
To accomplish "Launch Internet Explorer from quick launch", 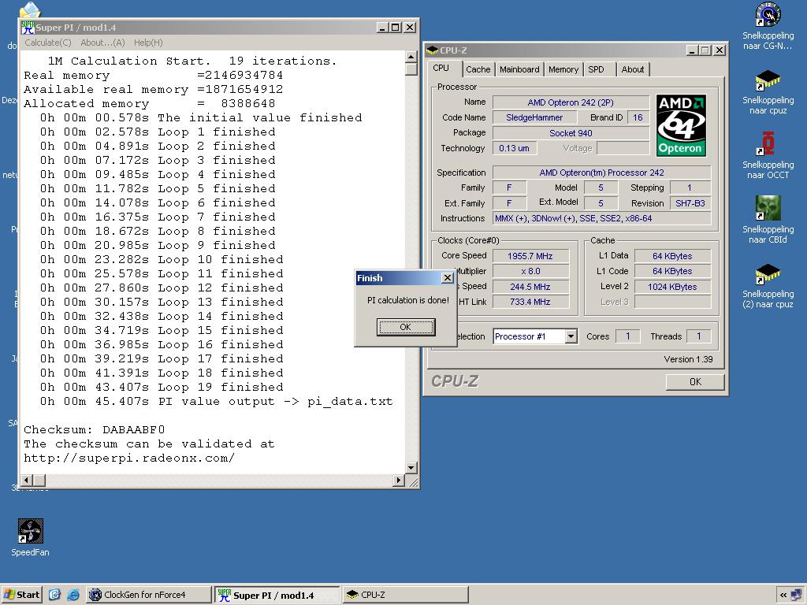I will pyautogui.click(x=73, y=595).
